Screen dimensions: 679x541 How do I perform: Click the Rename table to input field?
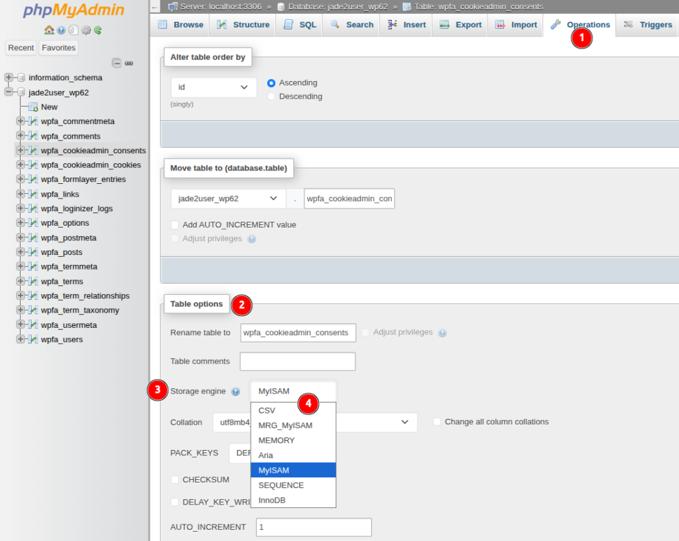[x=298, y=333]
